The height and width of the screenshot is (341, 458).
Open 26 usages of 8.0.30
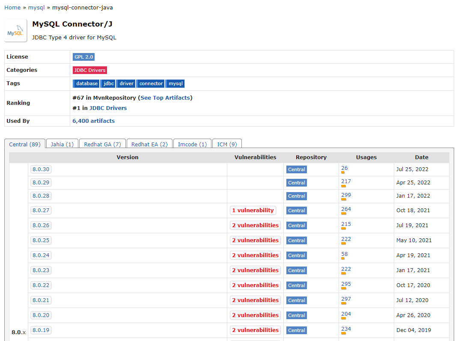pyautogui.click(x=345, y=168)
